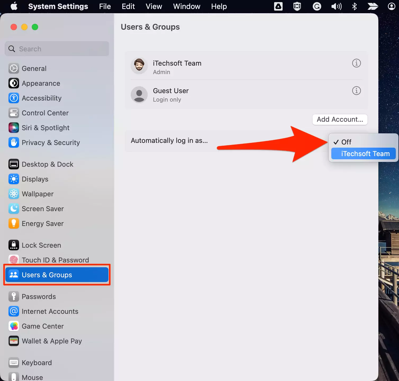399x381 pixels.
Task: Open Appearance settings icon
Action: [14, 83]
